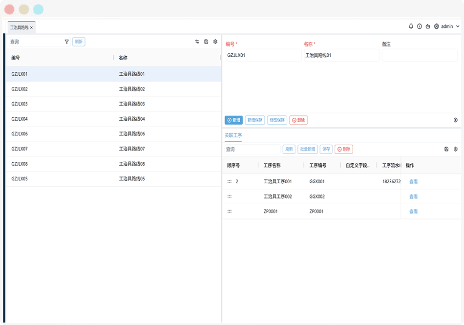Open the 关联工序 table settings gear icon
The height and width of the screenshot is (325, 464).
click(455, 149)
